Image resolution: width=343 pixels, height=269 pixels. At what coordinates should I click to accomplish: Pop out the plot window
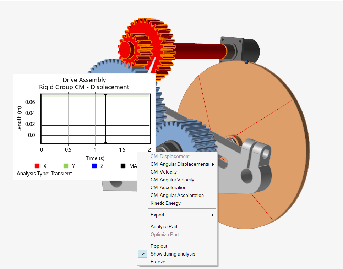click(159, 246)
